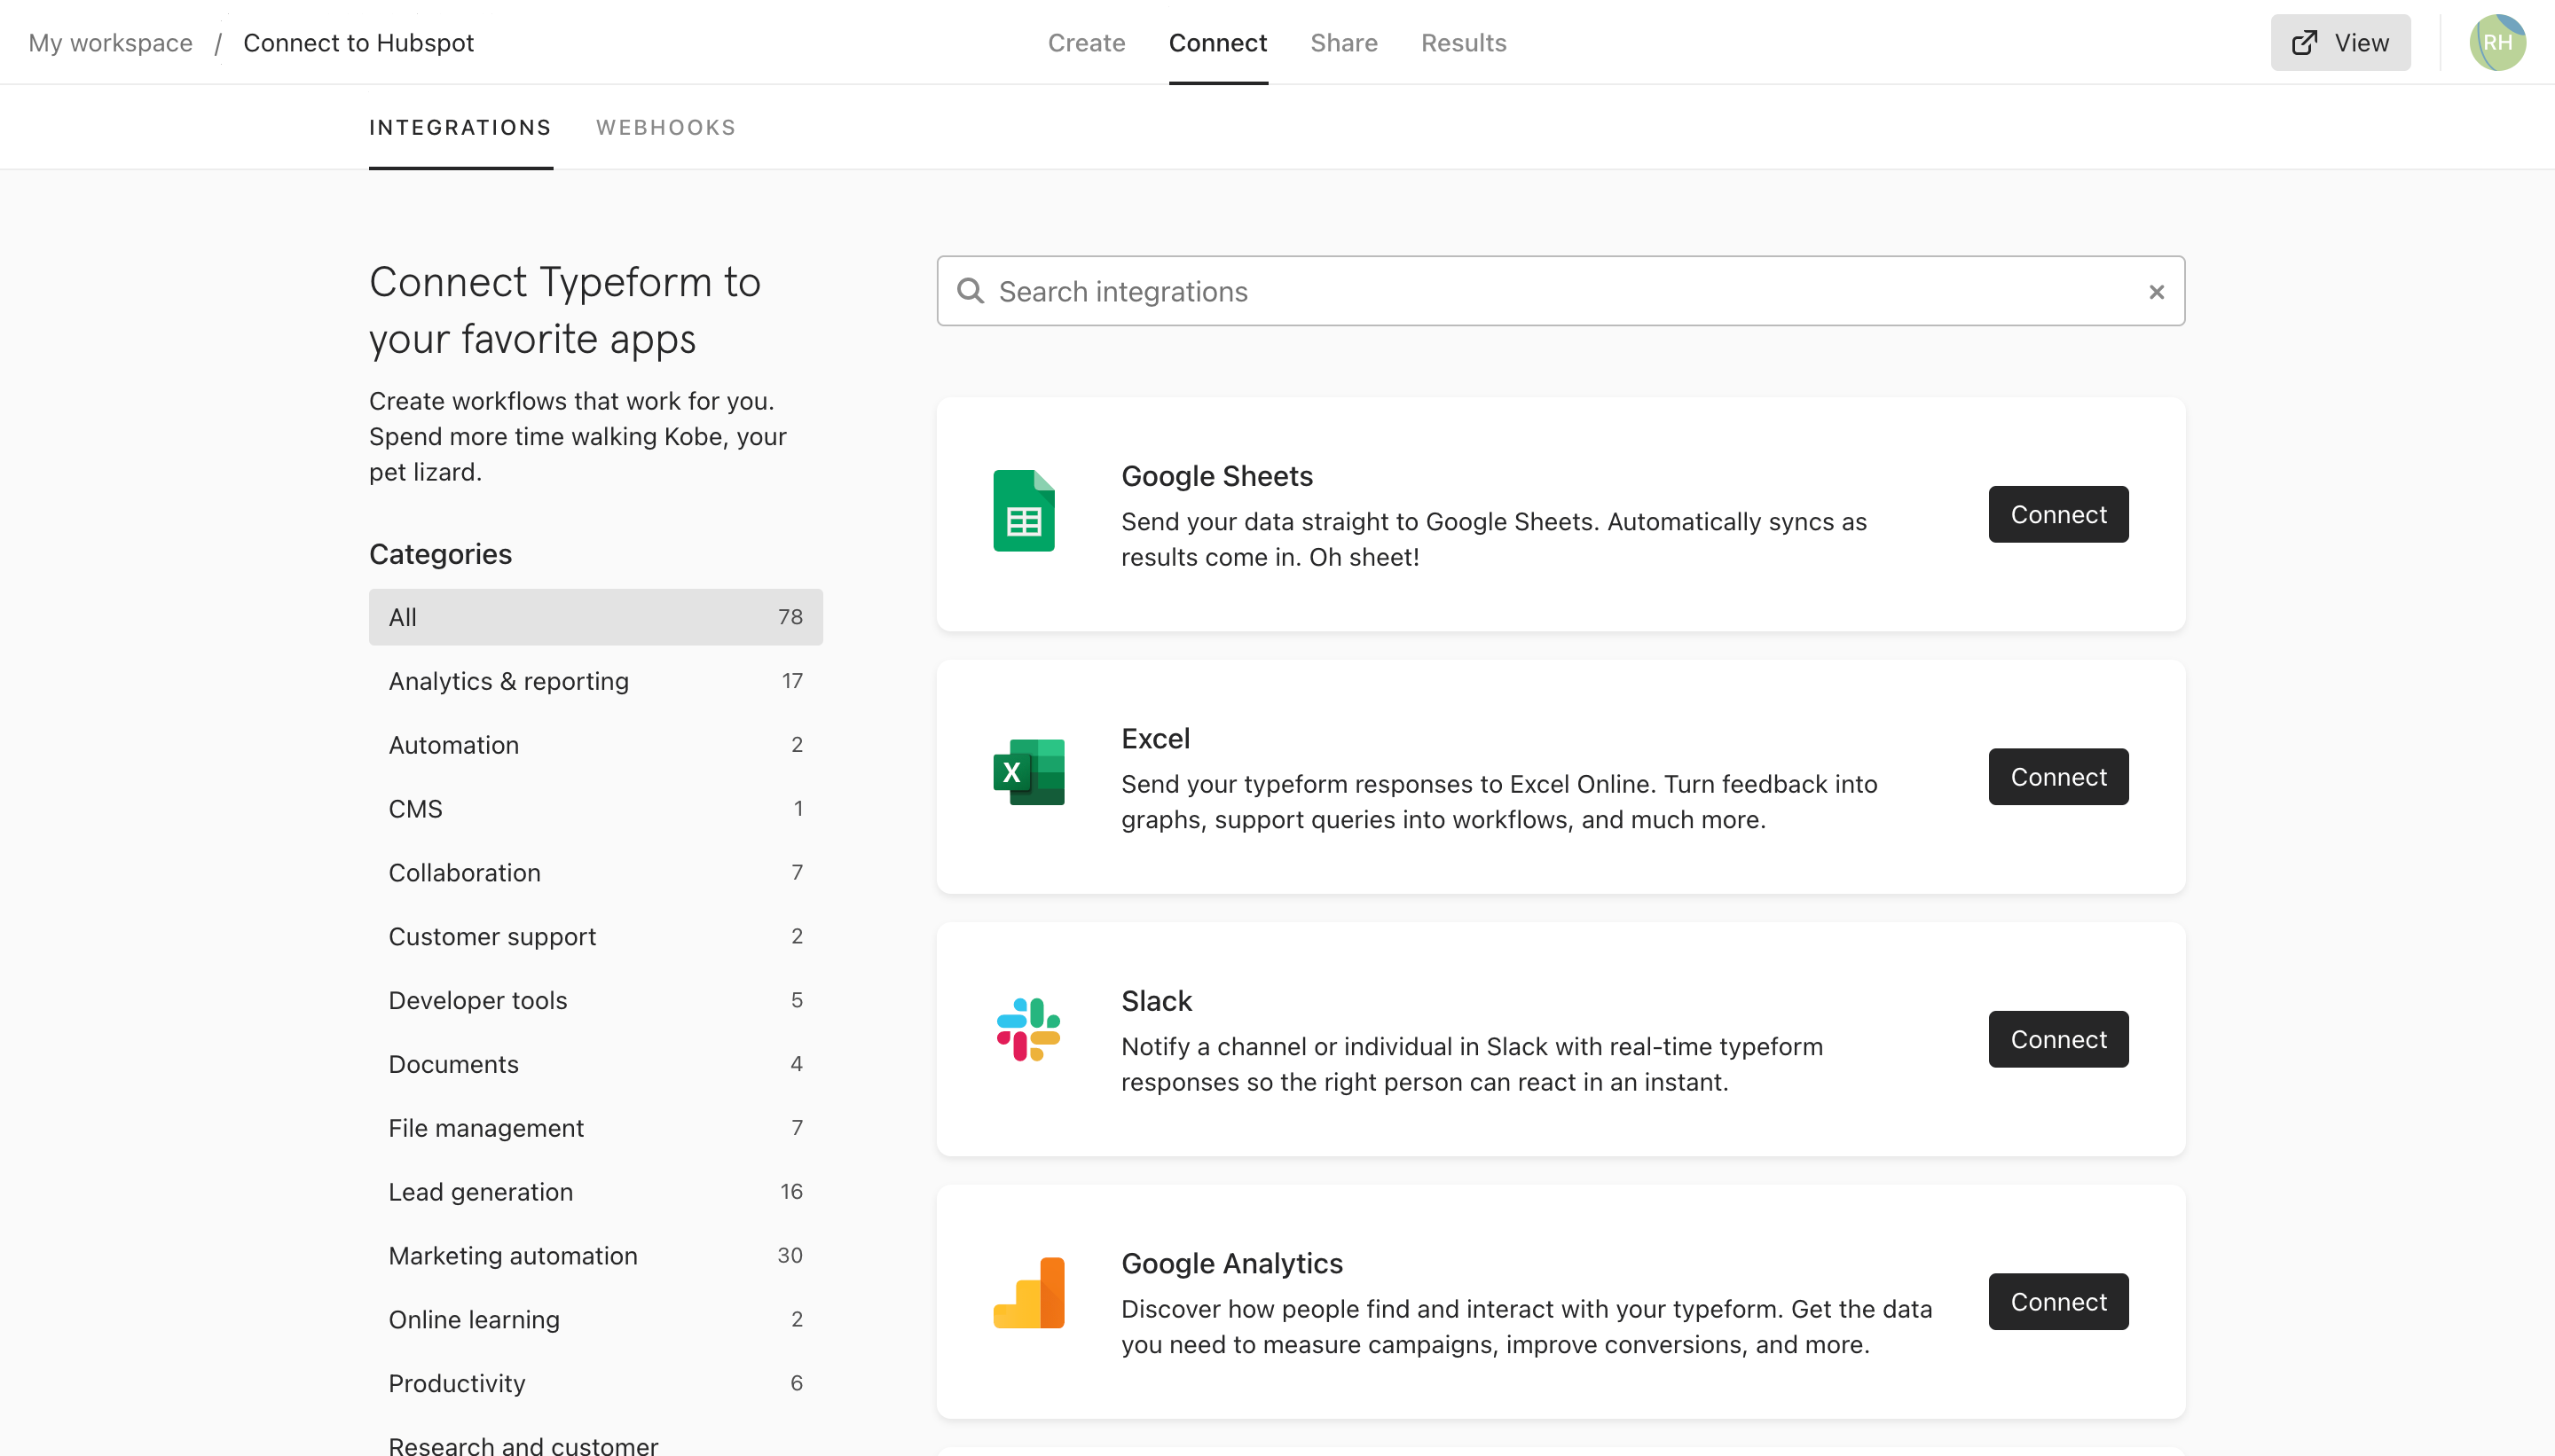
Task: Click the View button
Action: point(2340,42)
